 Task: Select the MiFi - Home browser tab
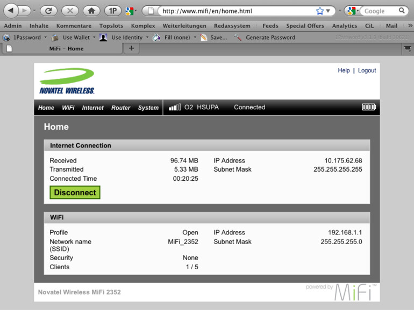pyautogui.click(x=62, y=48)
